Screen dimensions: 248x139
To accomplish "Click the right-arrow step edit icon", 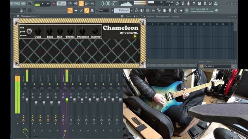I will tap(76, 10).
